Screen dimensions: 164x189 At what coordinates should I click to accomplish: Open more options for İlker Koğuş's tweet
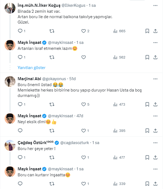[x=155, y=5]
